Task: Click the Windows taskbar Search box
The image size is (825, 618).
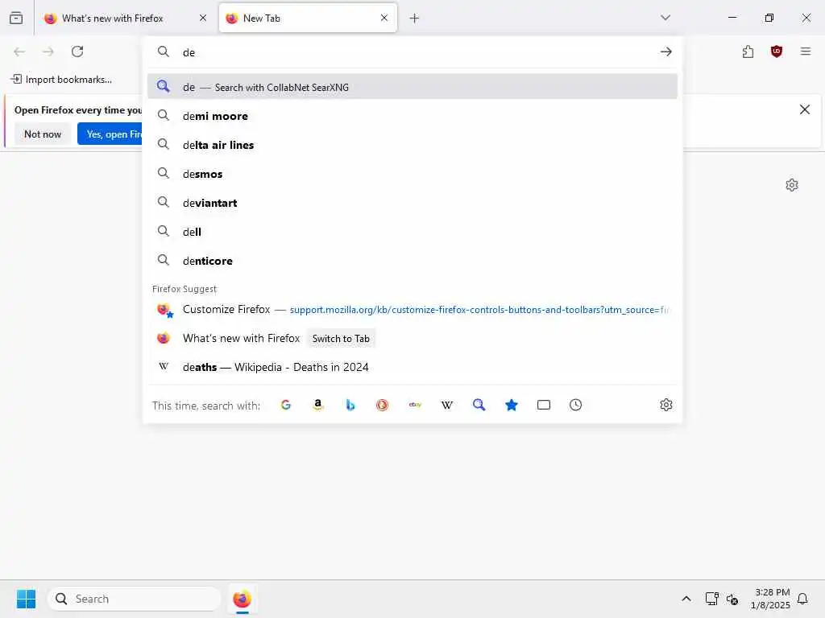Action: [x=135, y=599]
